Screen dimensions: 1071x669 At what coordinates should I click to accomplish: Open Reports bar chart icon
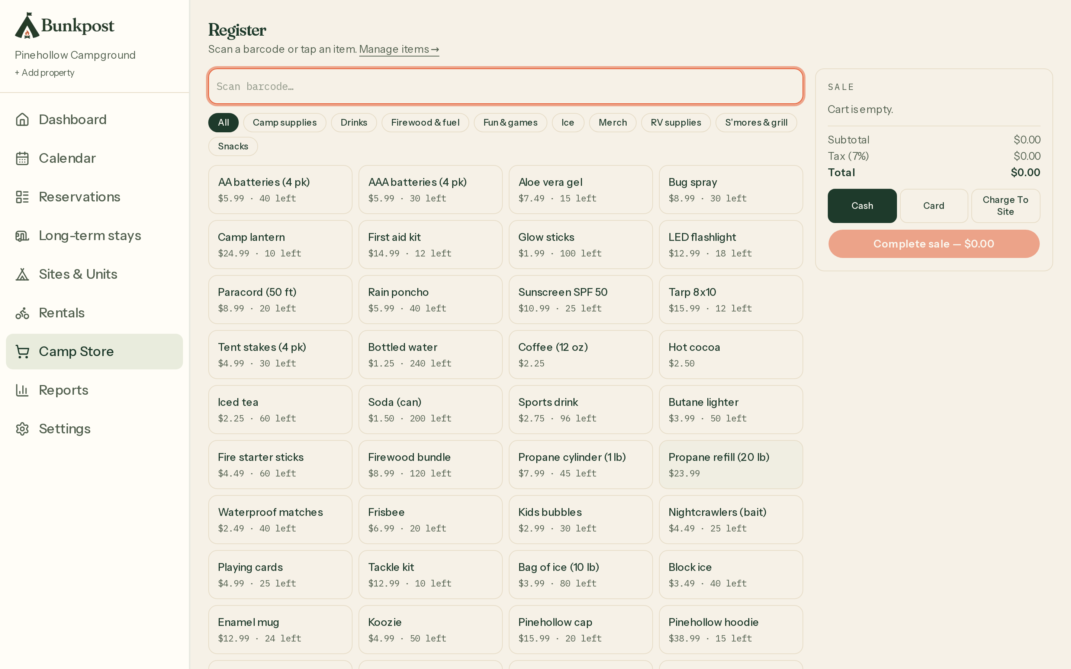[22, 390]
